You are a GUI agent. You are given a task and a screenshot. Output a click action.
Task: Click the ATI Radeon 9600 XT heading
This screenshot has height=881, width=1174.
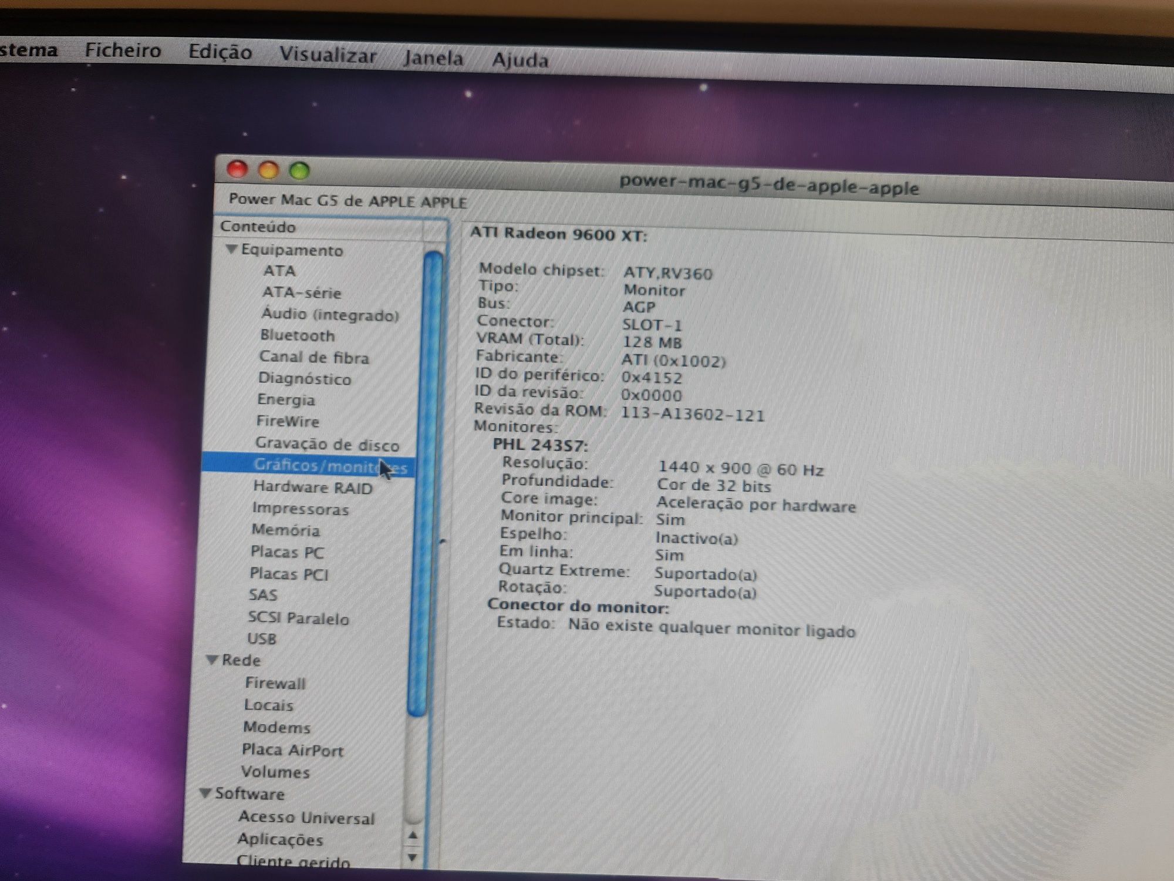[x=558, y=234]
